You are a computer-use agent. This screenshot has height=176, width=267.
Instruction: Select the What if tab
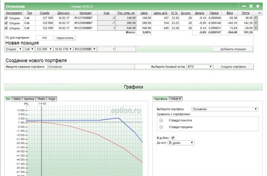pyautogui.click(x=176, y=99)
